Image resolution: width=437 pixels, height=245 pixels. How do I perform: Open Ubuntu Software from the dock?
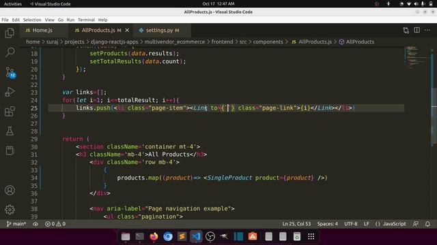pyautogui.click(x=253, y=236)
